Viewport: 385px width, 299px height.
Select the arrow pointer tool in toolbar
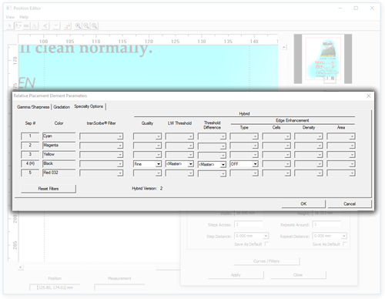(10, 26)
